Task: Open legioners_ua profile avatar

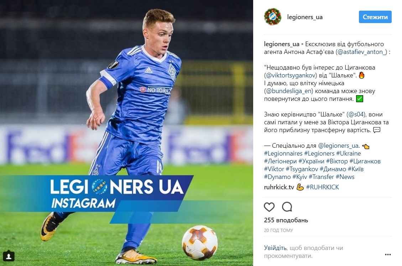Action: [272, 17]
